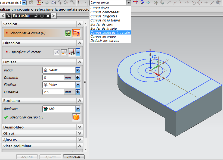Select the face/plane normal vector icon

[72, 52]
